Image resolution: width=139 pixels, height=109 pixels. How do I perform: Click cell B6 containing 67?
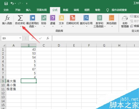tap(29, 69)
